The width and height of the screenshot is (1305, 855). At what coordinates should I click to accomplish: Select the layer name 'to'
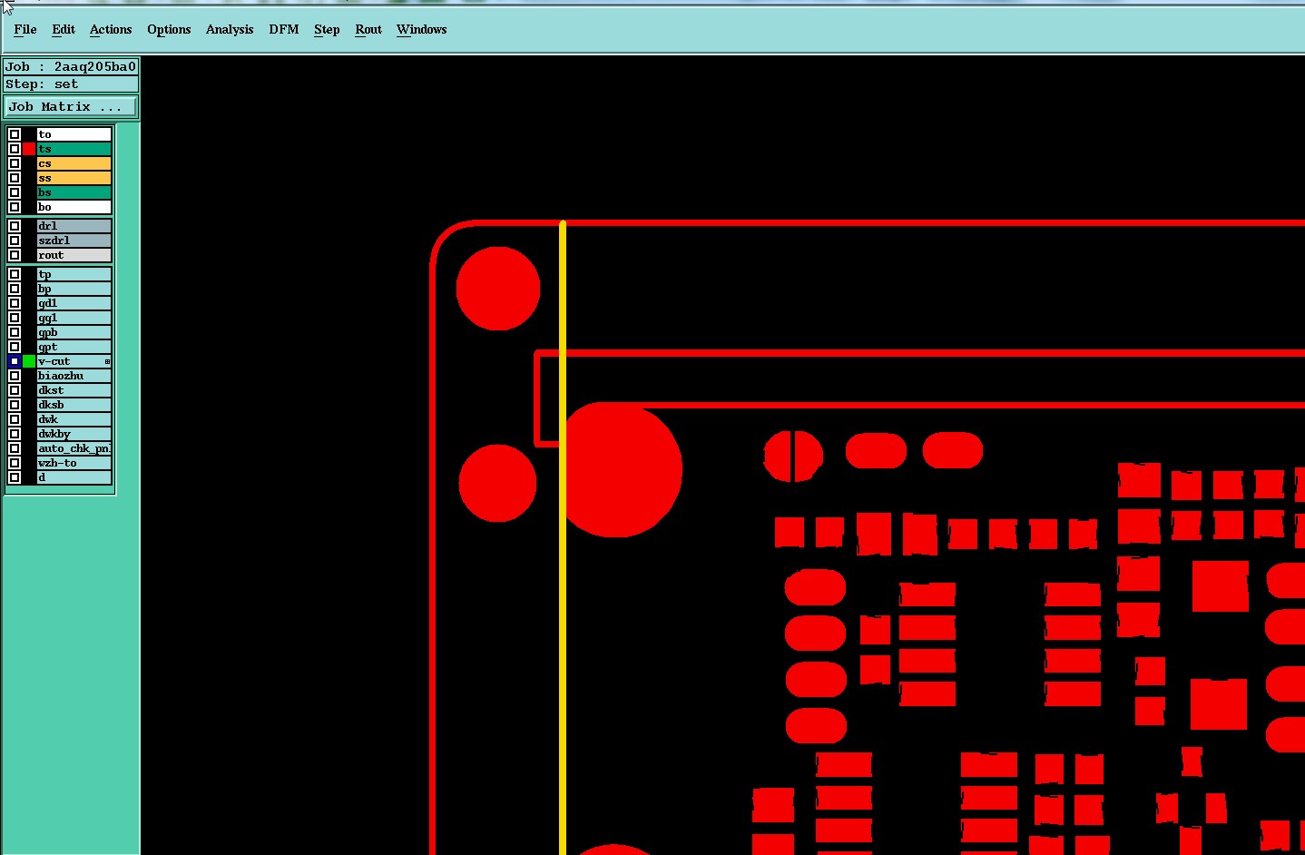(74, 134)
